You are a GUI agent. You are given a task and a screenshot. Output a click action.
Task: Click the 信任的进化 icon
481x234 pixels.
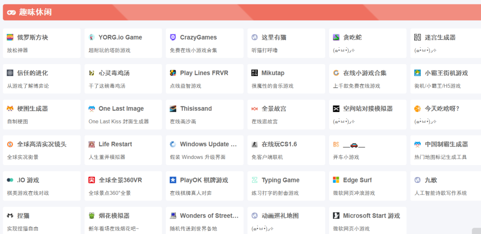(10, 73)
